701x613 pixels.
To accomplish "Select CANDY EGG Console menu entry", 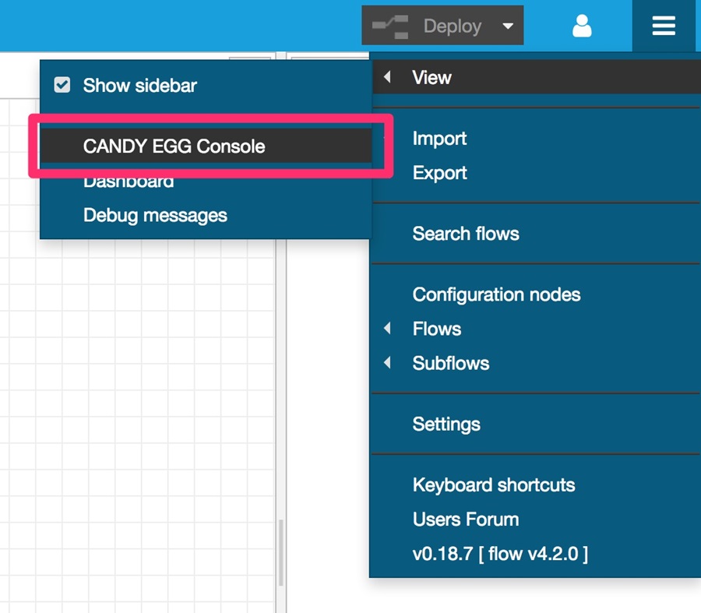I will point(206,146).
